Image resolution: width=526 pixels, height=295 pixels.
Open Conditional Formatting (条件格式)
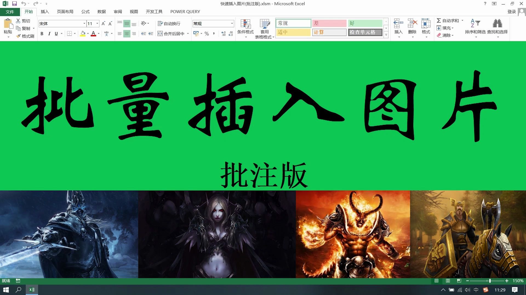(245, 28)
